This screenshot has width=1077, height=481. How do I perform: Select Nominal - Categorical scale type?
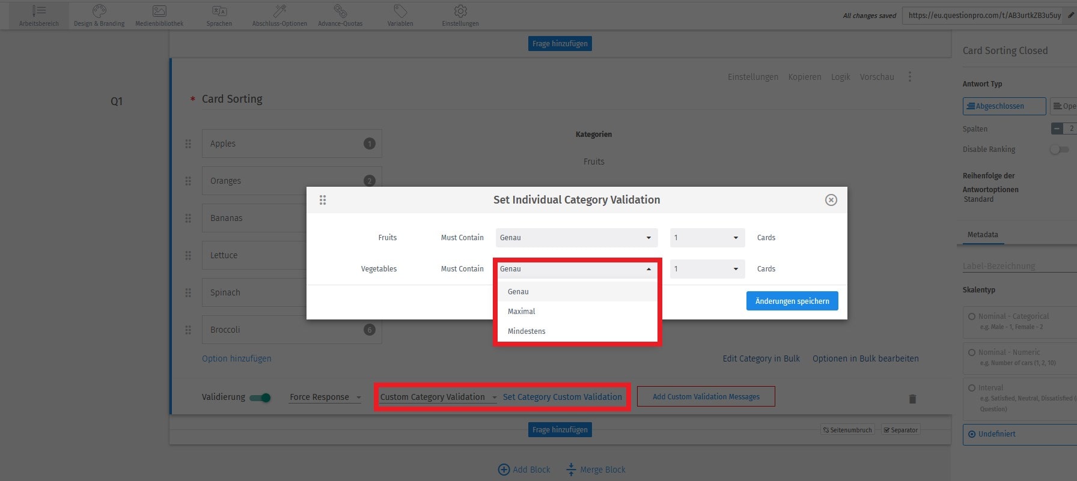972,316
